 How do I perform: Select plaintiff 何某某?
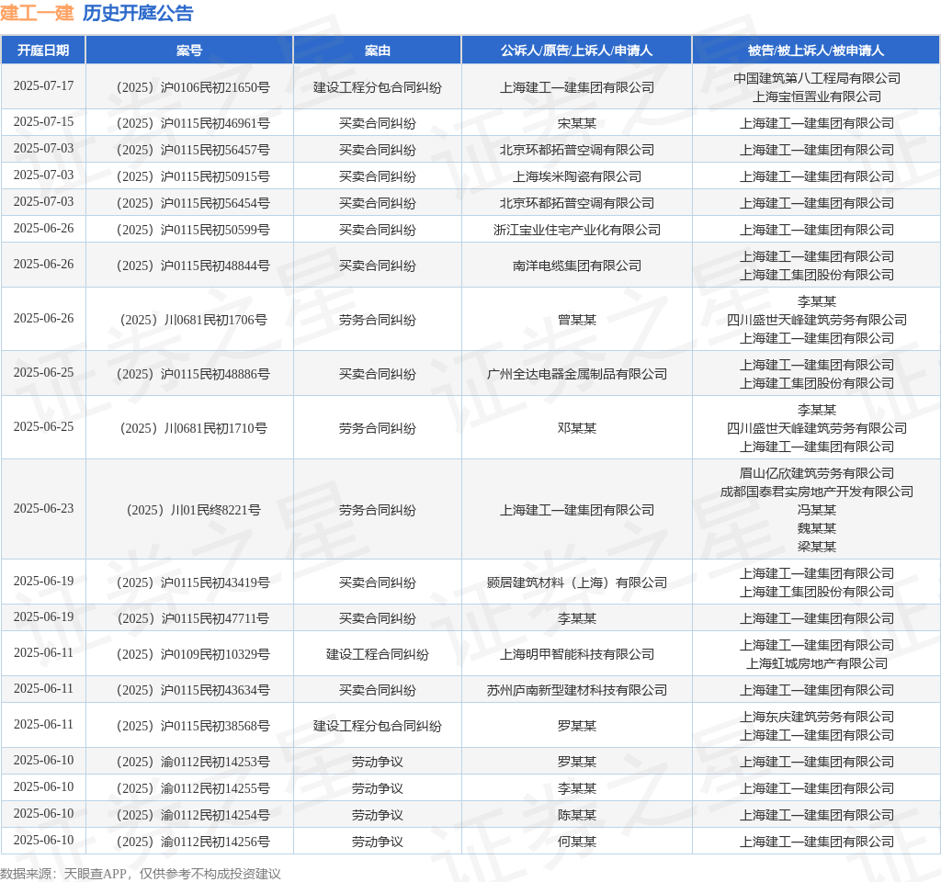[577, 842]
